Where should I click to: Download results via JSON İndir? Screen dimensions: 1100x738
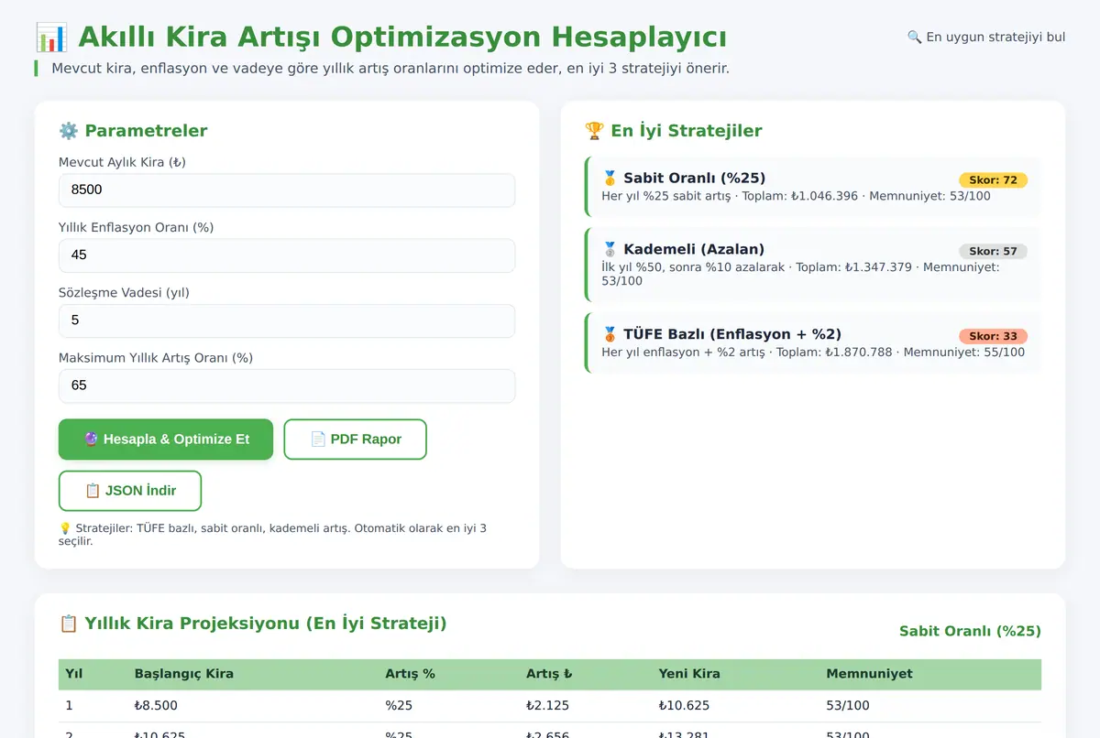pyautogui.click(x=130, y=491)
